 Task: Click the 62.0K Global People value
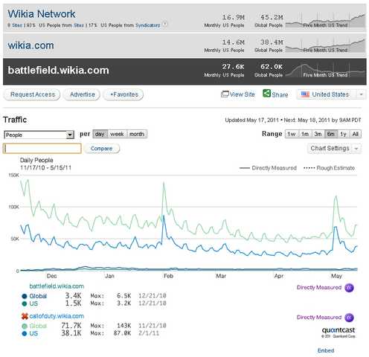pyautogui.click(x=272, y=67)
